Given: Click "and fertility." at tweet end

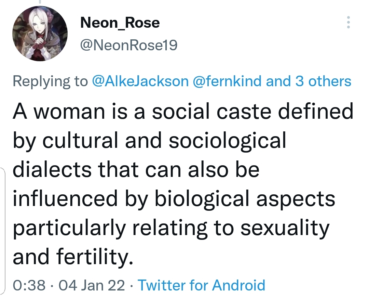Looking at the screenshot, I should pos(72,256).
